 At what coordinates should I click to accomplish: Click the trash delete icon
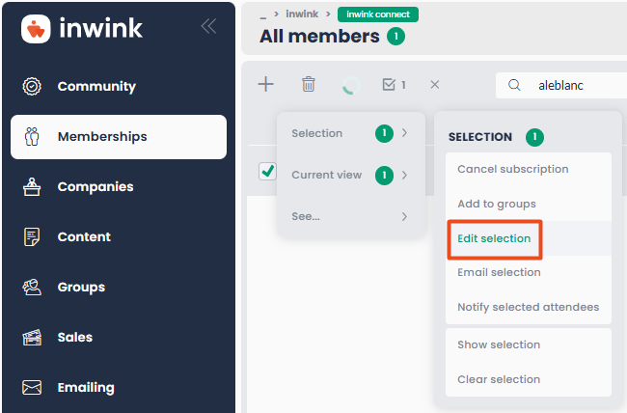[309, 85]
